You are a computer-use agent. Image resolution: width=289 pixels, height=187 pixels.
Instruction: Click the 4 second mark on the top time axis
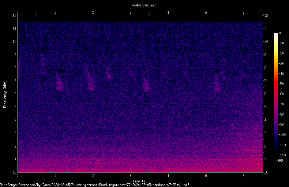pyautogui.click(x=168, y=13)
